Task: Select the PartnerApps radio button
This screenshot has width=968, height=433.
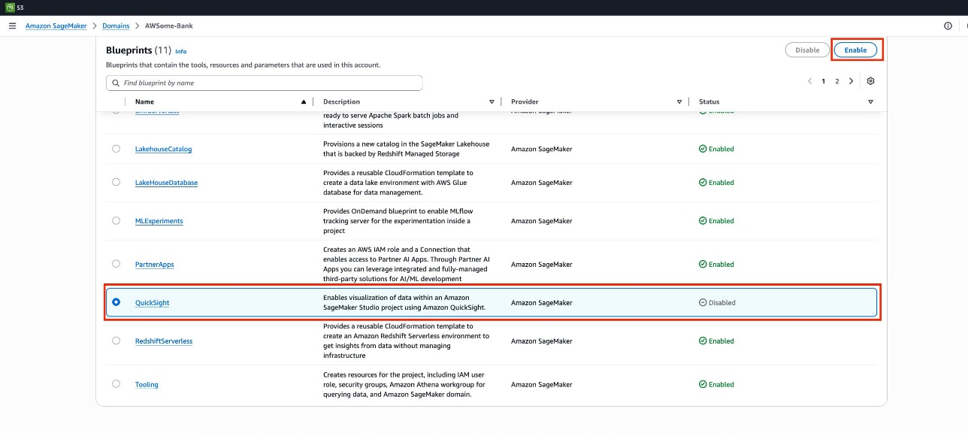Action: 116,264
